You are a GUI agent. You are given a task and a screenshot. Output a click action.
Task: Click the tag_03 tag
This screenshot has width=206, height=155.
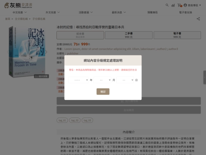[87, 120]
